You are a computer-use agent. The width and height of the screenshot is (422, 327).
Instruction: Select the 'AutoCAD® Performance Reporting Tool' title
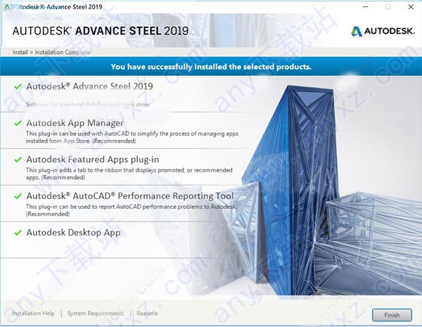130,196
